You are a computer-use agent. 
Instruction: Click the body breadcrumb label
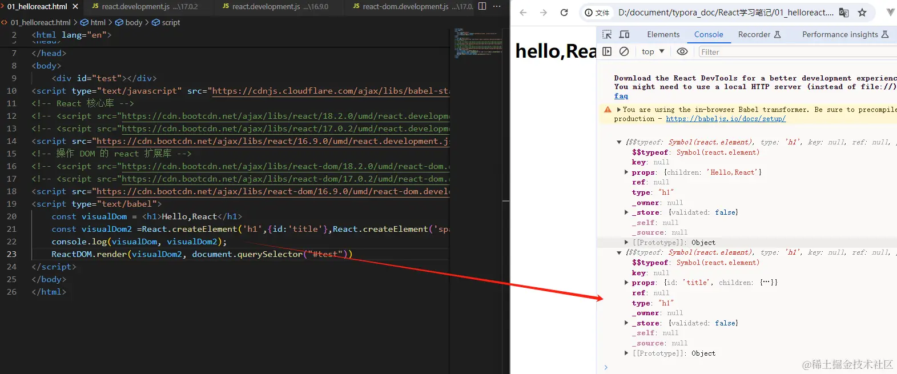tap(134, 22)
